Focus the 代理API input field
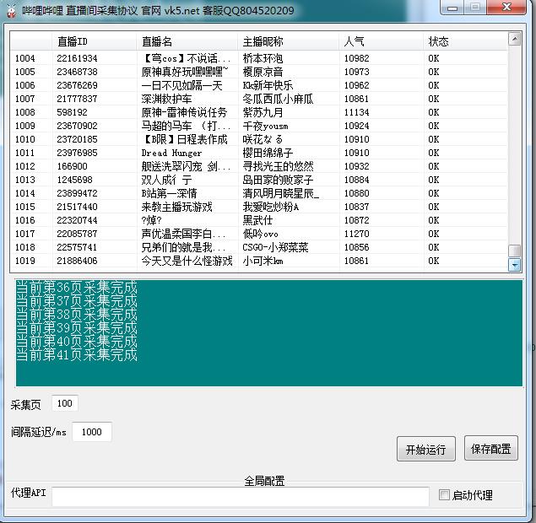Viewport: 536px width, 523px height. 241,496
